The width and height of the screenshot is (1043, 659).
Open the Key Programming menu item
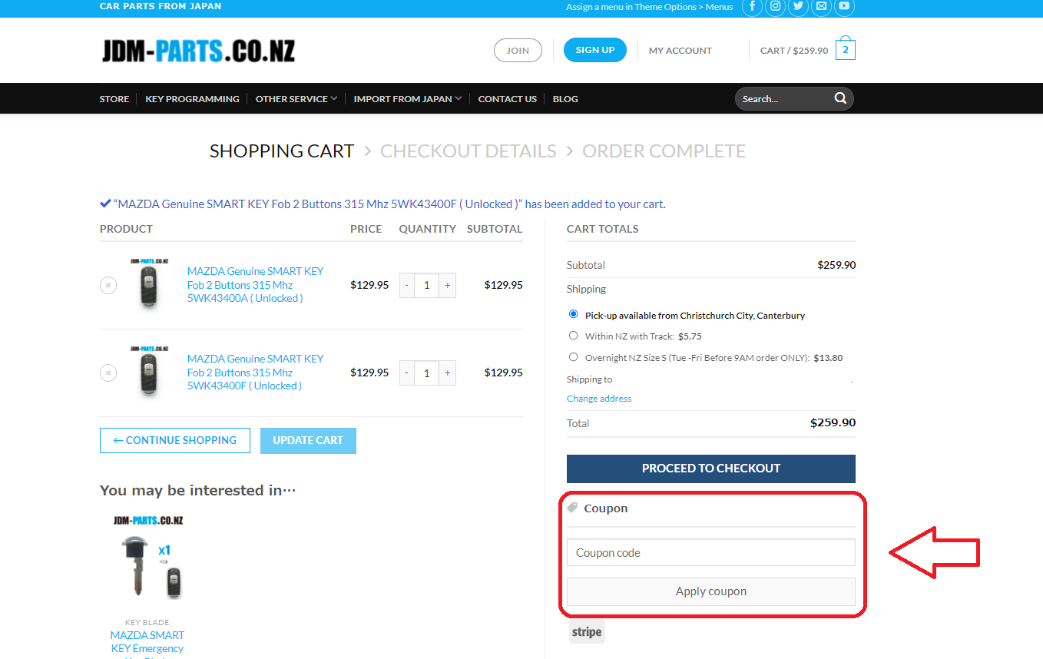(x=192, y=99)
